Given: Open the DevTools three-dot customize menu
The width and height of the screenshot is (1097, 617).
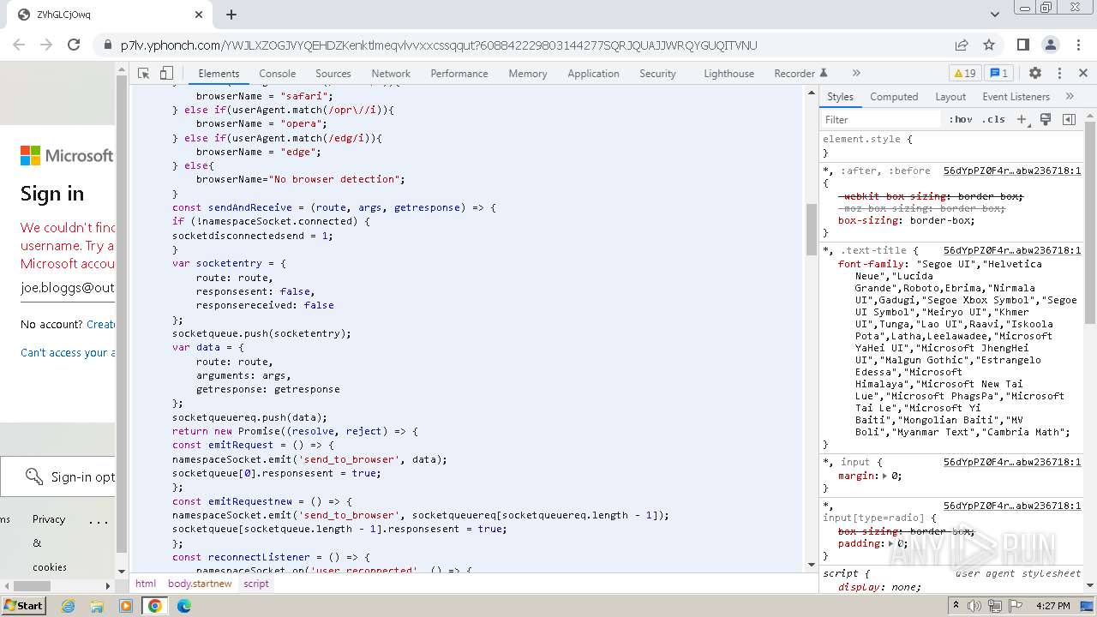Looking at the screenshot, I should 1059,74.
